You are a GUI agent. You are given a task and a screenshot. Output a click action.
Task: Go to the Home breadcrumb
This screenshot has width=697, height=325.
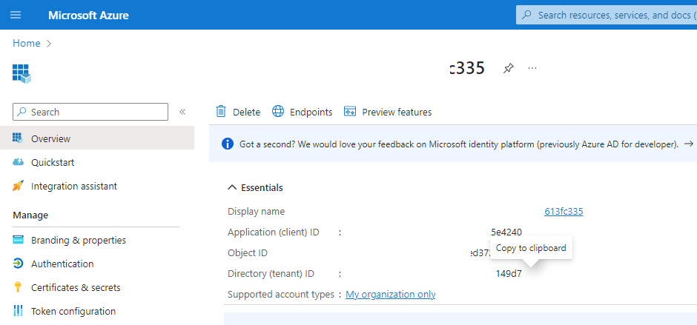tap(26, 43)
